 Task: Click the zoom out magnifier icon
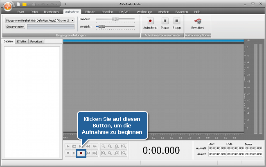[x=110, y=146]
